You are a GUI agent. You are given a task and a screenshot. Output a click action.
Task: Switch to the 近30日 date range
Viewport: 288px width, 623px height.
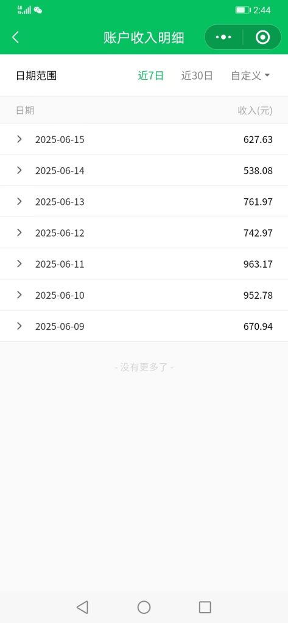point(197,75)
